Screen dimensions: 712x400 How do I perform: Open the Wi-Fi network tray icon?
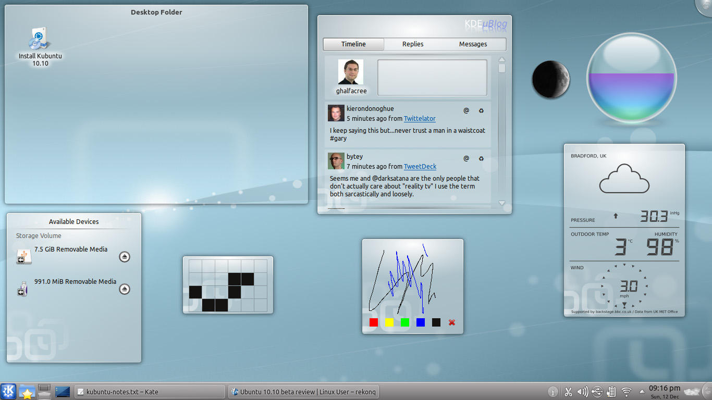pos(627,392)
